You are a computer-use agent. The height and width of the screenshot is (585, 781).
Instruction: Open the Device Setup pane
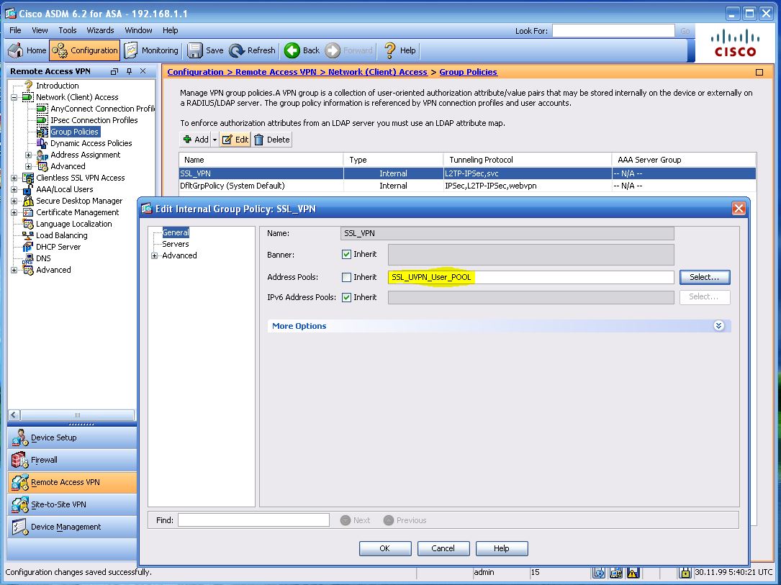point(72,437)
